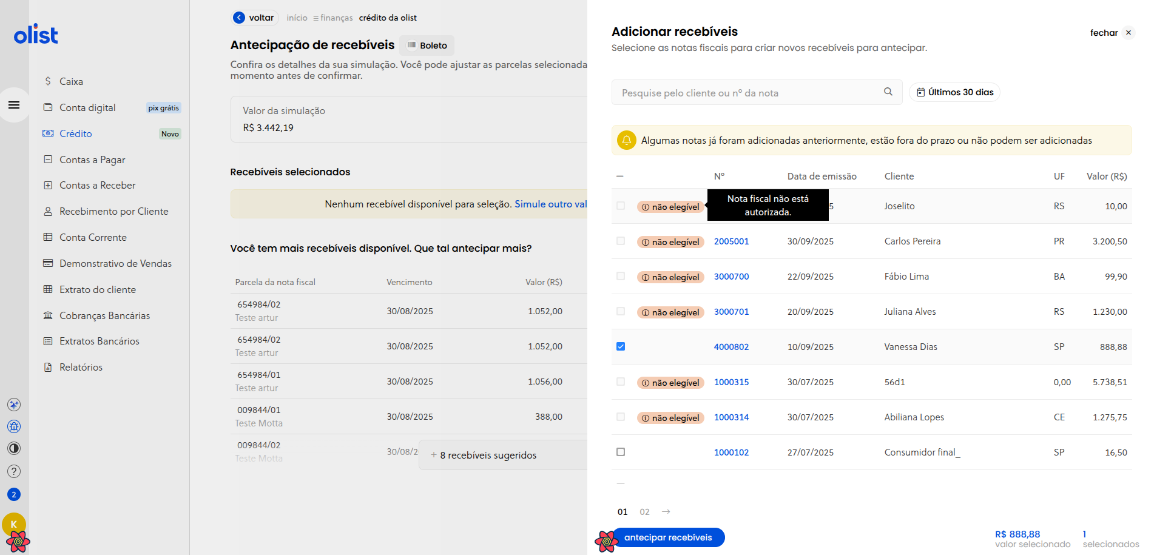The image size is (1154, 555).
Task: Open Conta digital in sidebar
Action: [x=87, y=107]
